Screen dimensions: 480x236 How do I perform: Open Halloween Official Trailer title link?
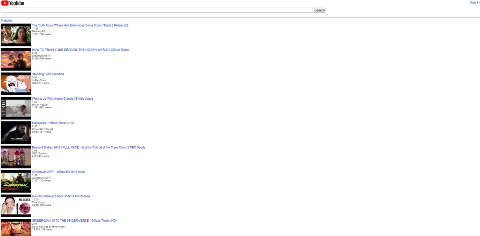53,123
